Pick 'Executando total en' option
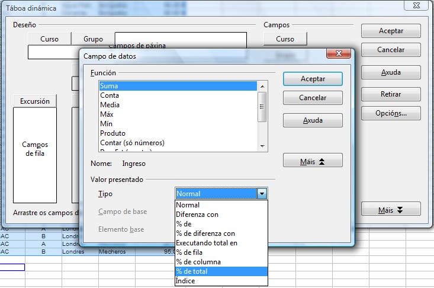Viewport: 434px width, 288px height. pos(221,243)
